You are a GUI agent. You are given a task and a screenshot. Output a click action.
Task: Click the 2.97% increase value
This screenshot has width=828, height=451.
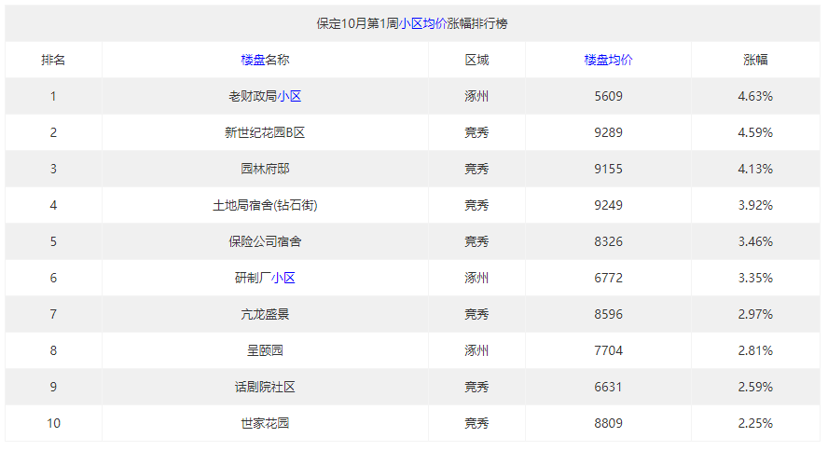755,315
